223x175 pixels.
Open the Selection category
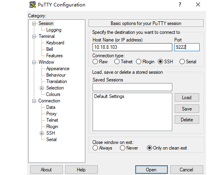[x=55, y=88]
